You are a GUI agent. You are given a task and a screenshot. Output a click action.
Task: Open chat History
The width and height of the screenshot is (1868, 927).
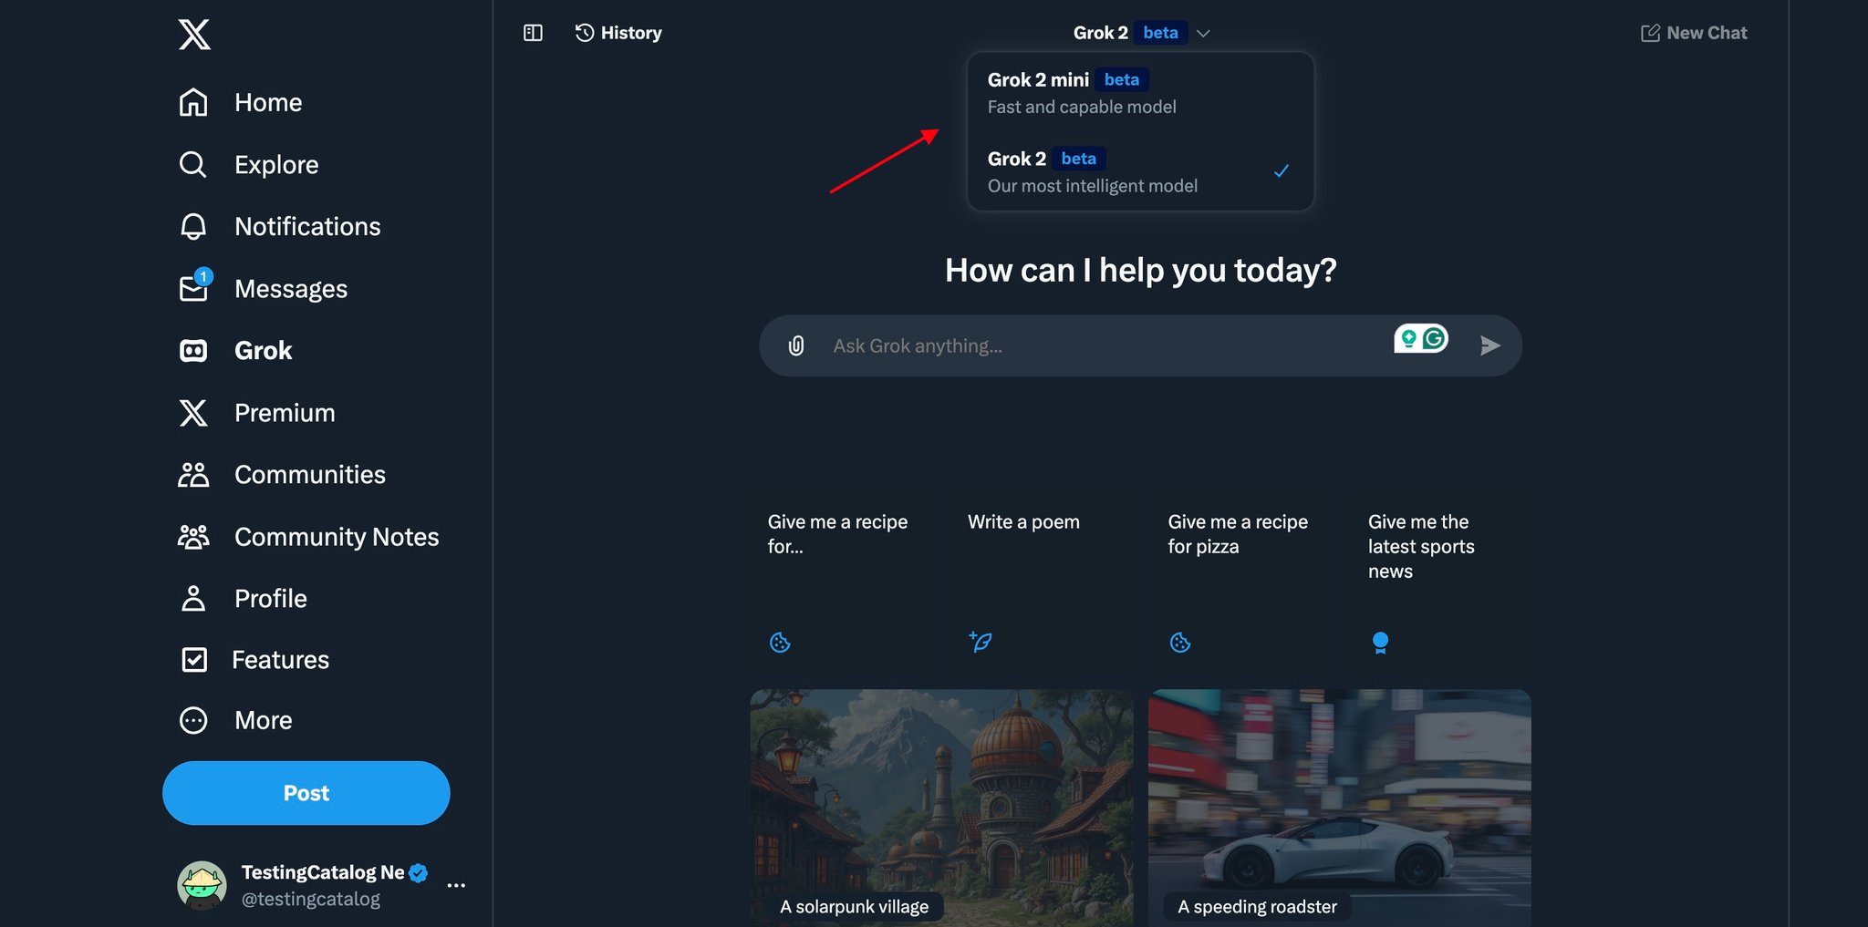pyautogui.click(x=618, y=33)
